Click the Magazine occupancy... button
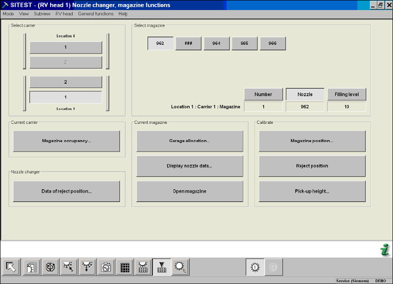 (66, 141)
